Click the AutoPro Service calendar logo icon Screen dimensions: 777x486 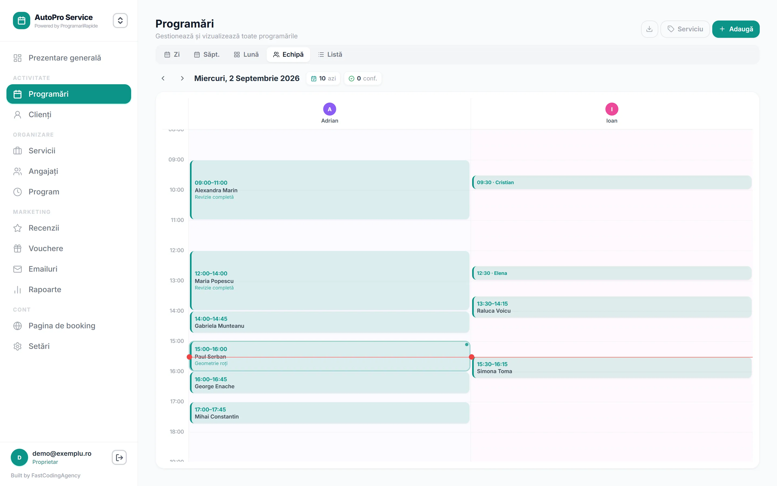coord(22,21)
